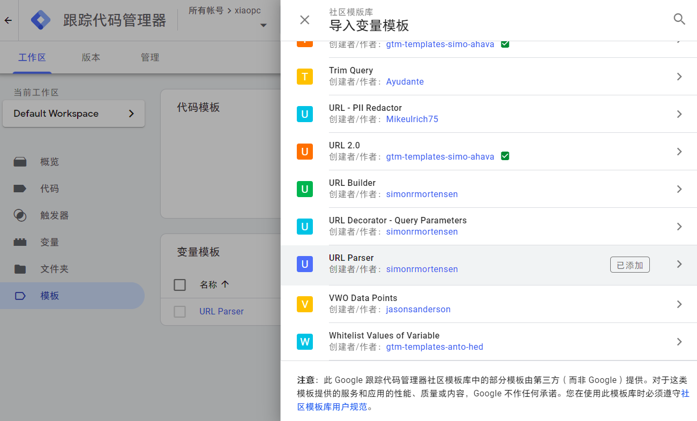Viewport: 697px width, 421px height.
Task: Open gtm-templates-simo-ahava link under URL 2.0
Action: tap(440, 157)
